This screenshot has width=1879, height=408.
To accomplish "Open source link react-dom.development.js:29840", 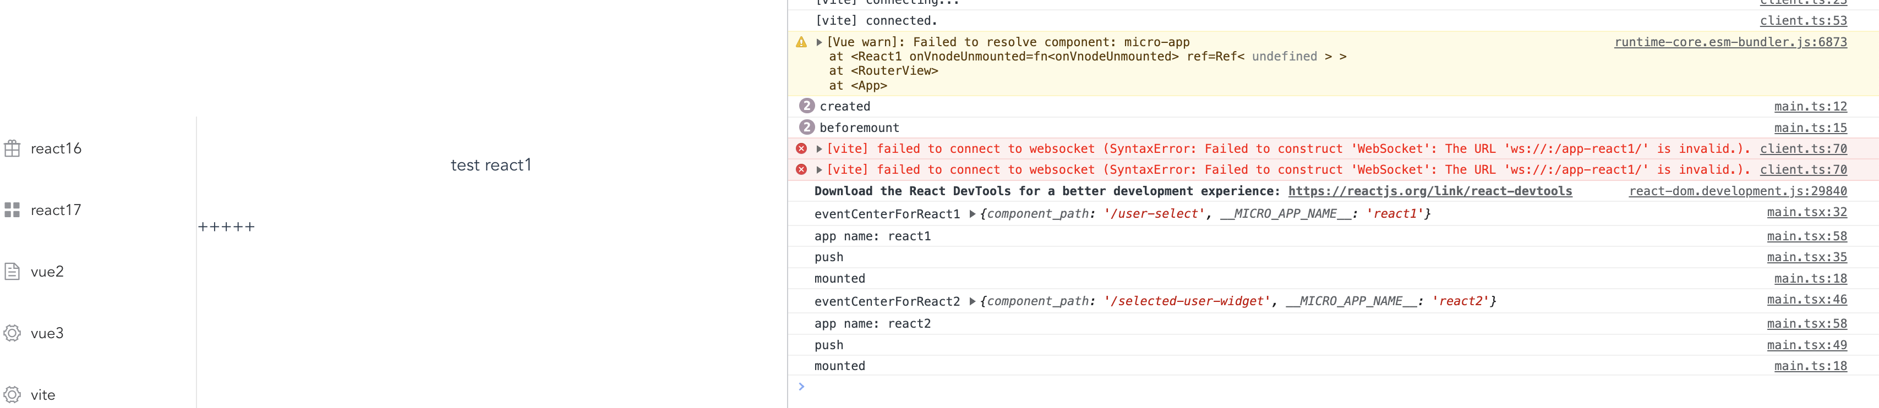I will click(1738, 191).
